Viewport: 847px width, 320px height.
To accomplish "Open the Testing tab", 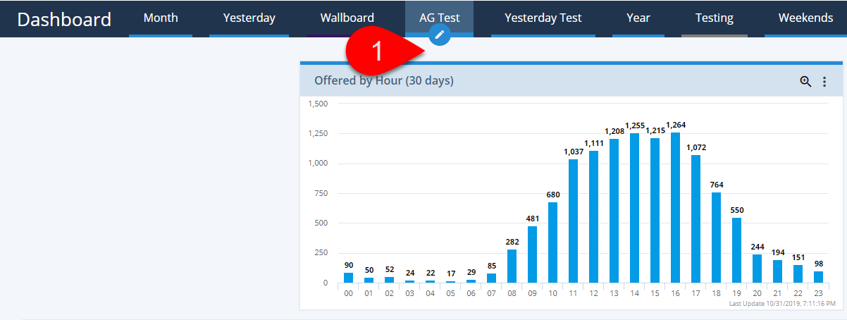I will 714,18.
